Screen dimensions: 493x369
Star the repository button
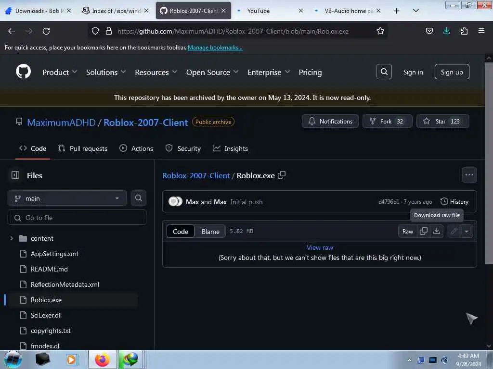pyautogui.click(x=443, y=121)
